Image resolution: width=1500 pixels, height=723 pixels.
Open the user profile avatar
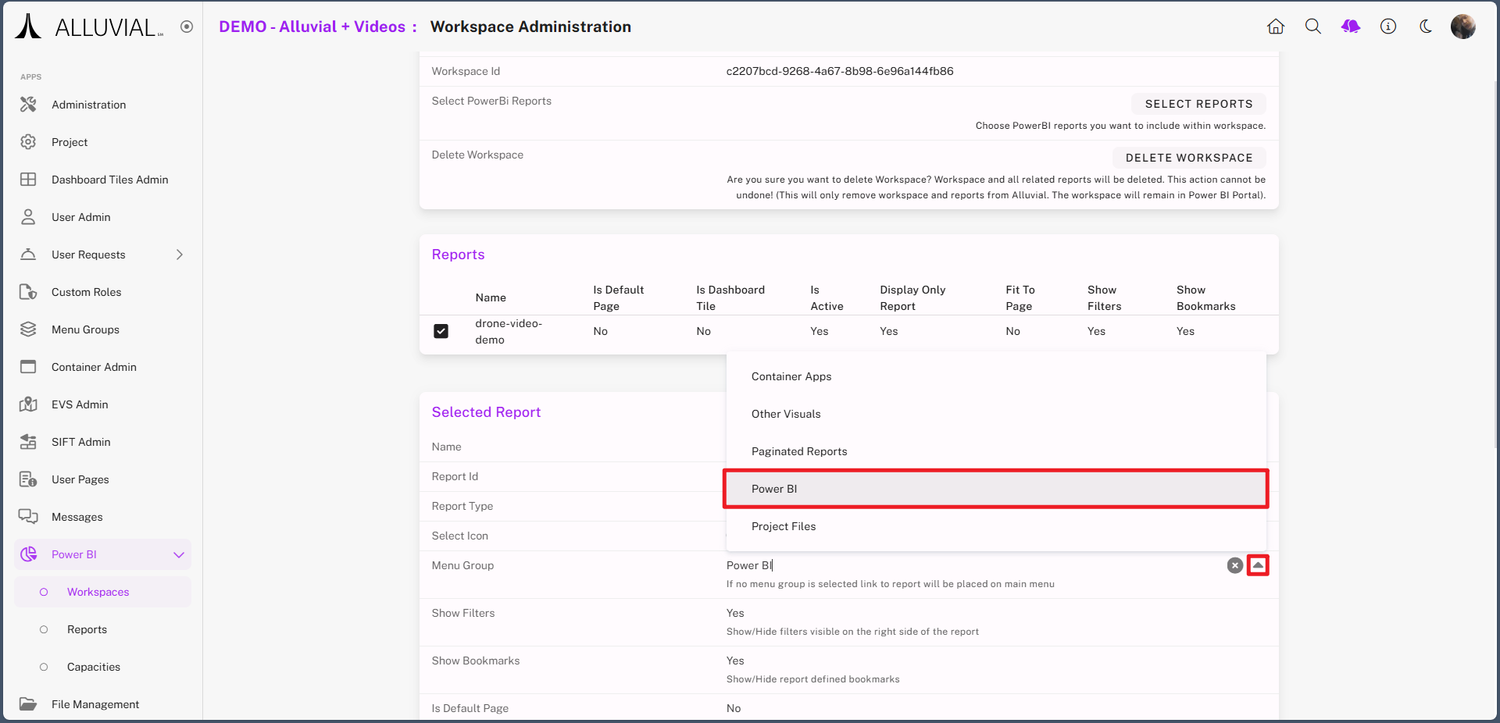point(1463,27)
